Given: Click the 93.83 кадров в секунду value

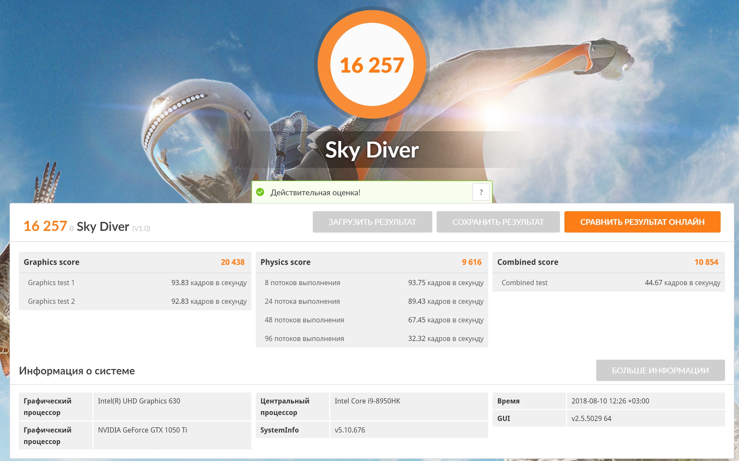Looking at the screenshot, I should point(209,283).
